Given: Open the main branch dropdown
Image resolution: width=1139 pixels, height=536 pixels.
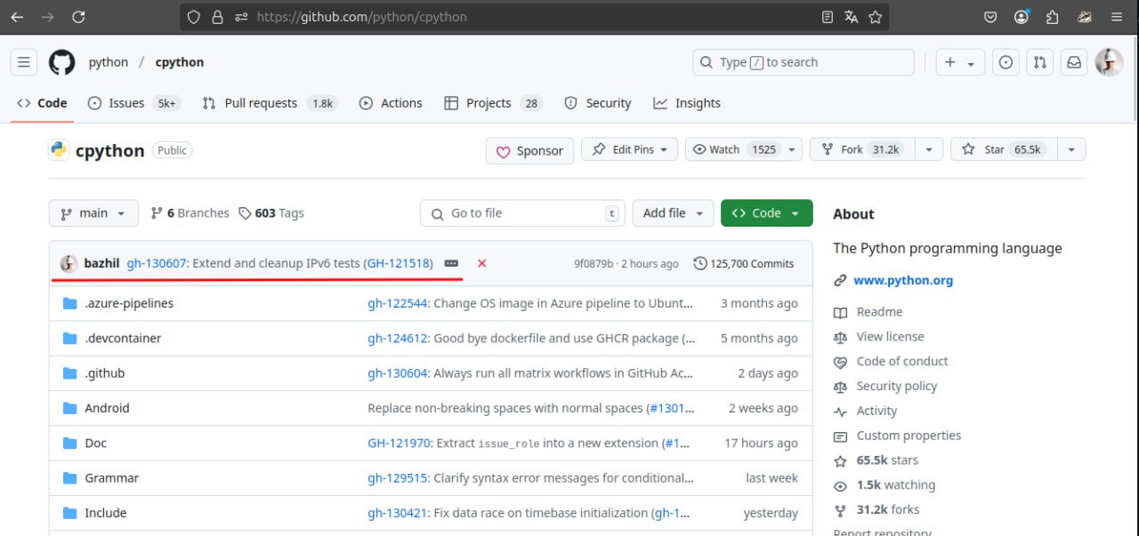Looking at the screenshot, I should (x=93, y=213).
